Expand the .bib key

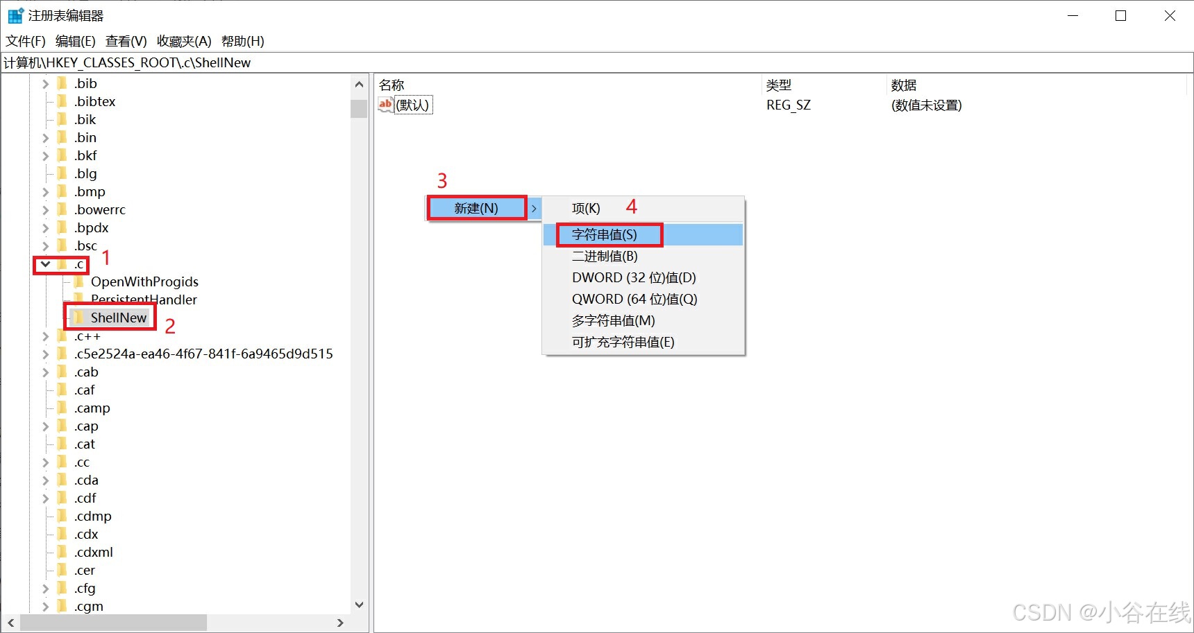click(46, 83)
